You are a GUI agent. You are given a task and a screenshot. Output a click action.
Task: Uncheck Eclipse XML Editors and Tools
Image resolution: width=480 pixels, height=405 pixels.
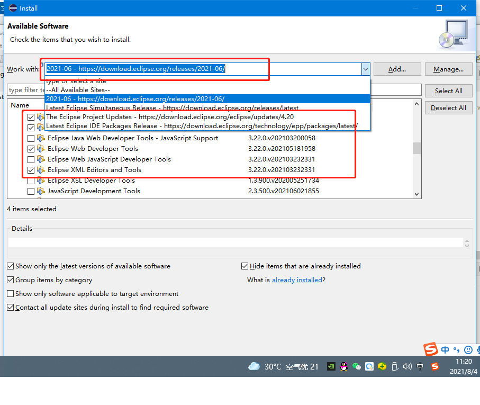[31, 170]
